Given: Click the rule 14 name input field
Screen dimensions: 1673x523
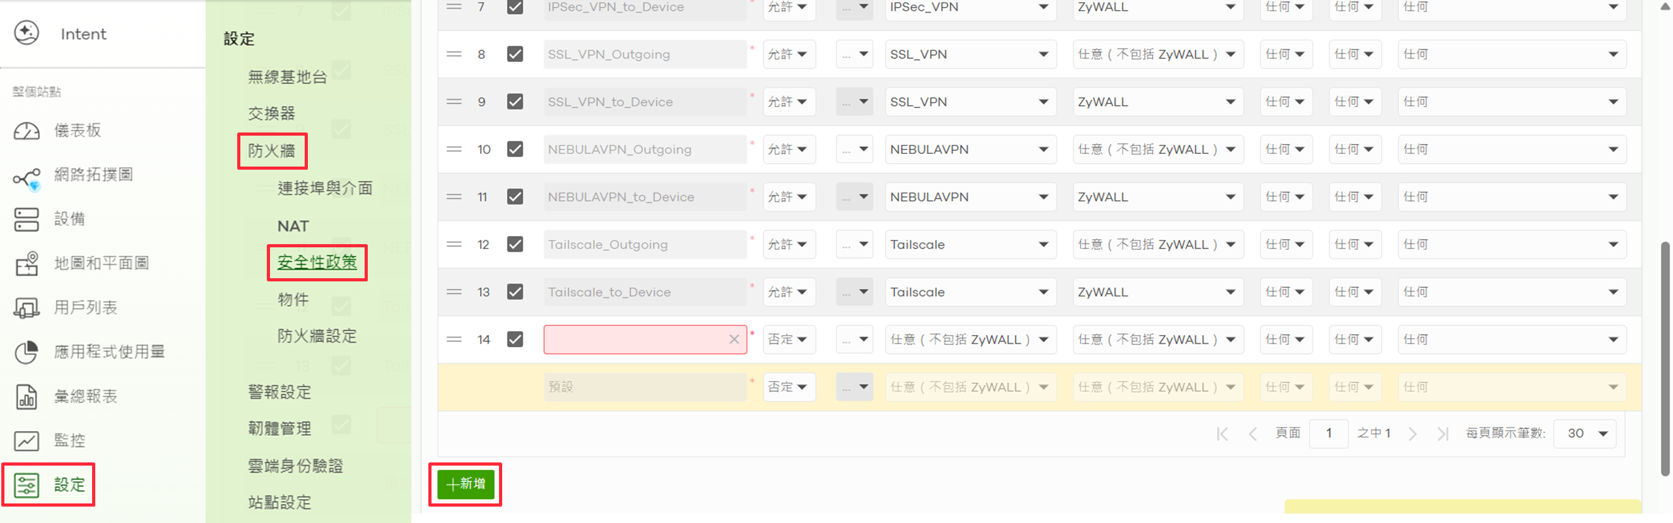Looking at the screenshot, I should [x=645, y=339].
